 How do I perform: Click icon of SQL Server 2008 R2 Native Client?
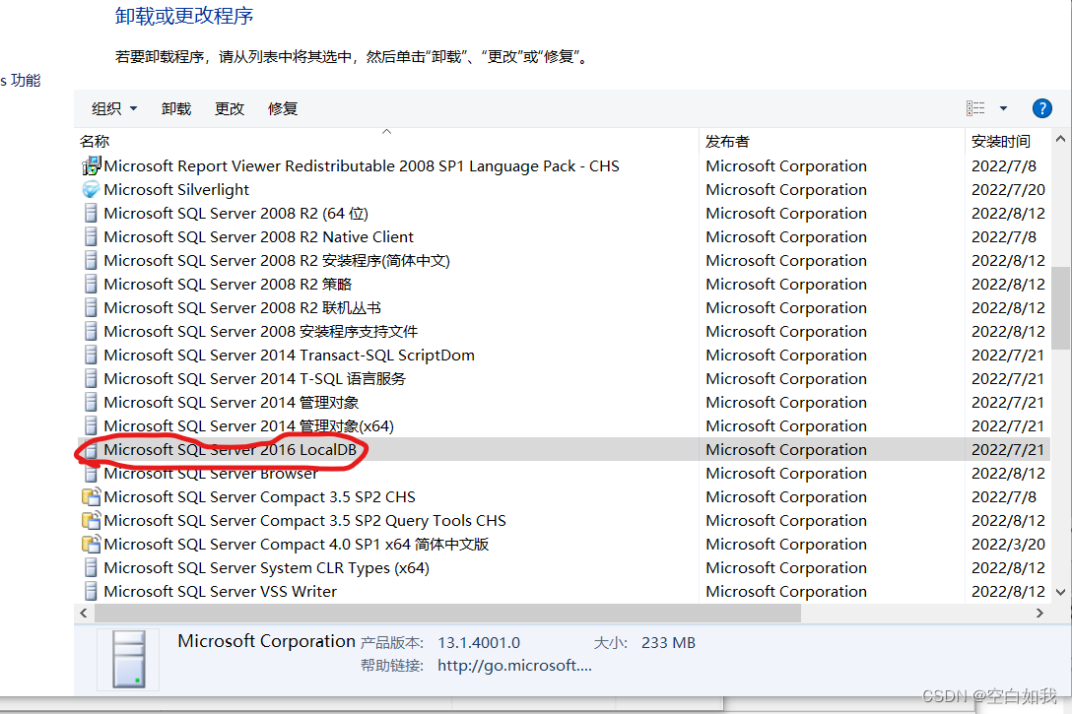91,237
